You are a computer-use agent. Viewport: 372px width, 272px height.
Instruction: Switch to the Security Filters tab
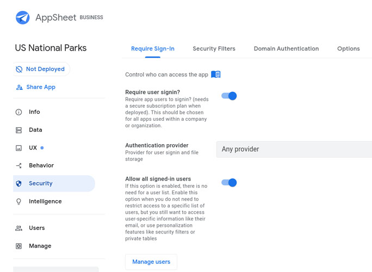point(214,49)
